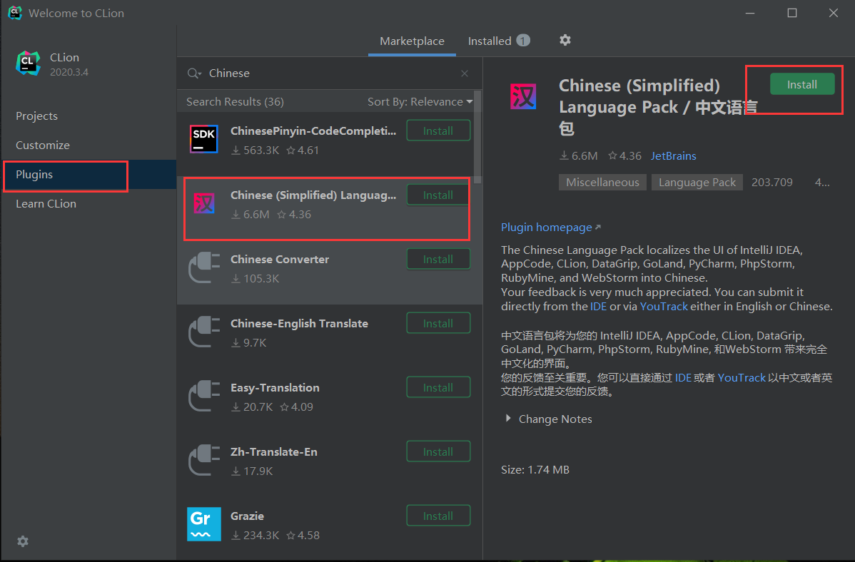Screen dimensions: 855x562
Task: Clear the Chinese search text
Action: point(465,73)
